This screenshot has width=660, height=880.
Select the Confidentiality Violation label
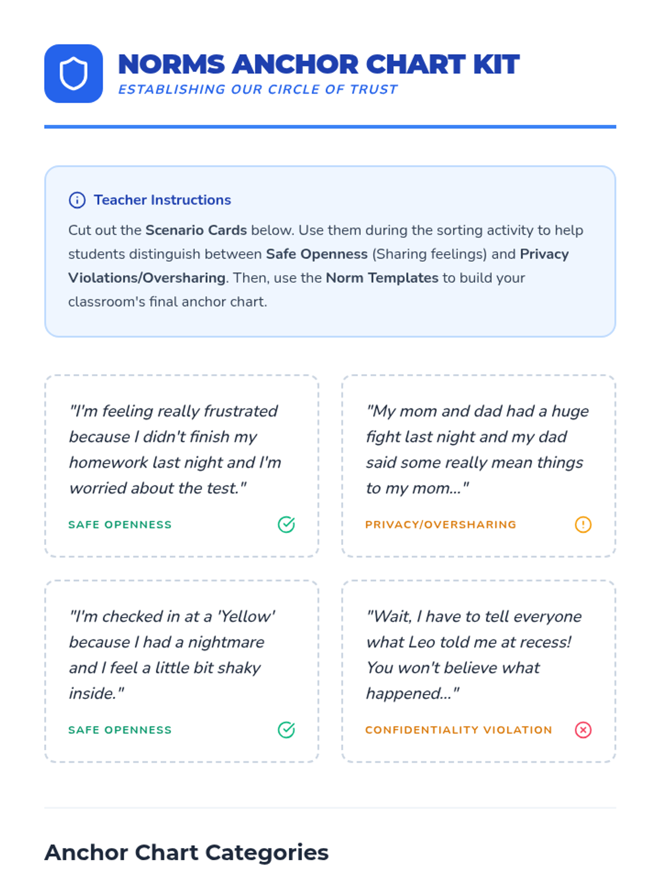458,730
